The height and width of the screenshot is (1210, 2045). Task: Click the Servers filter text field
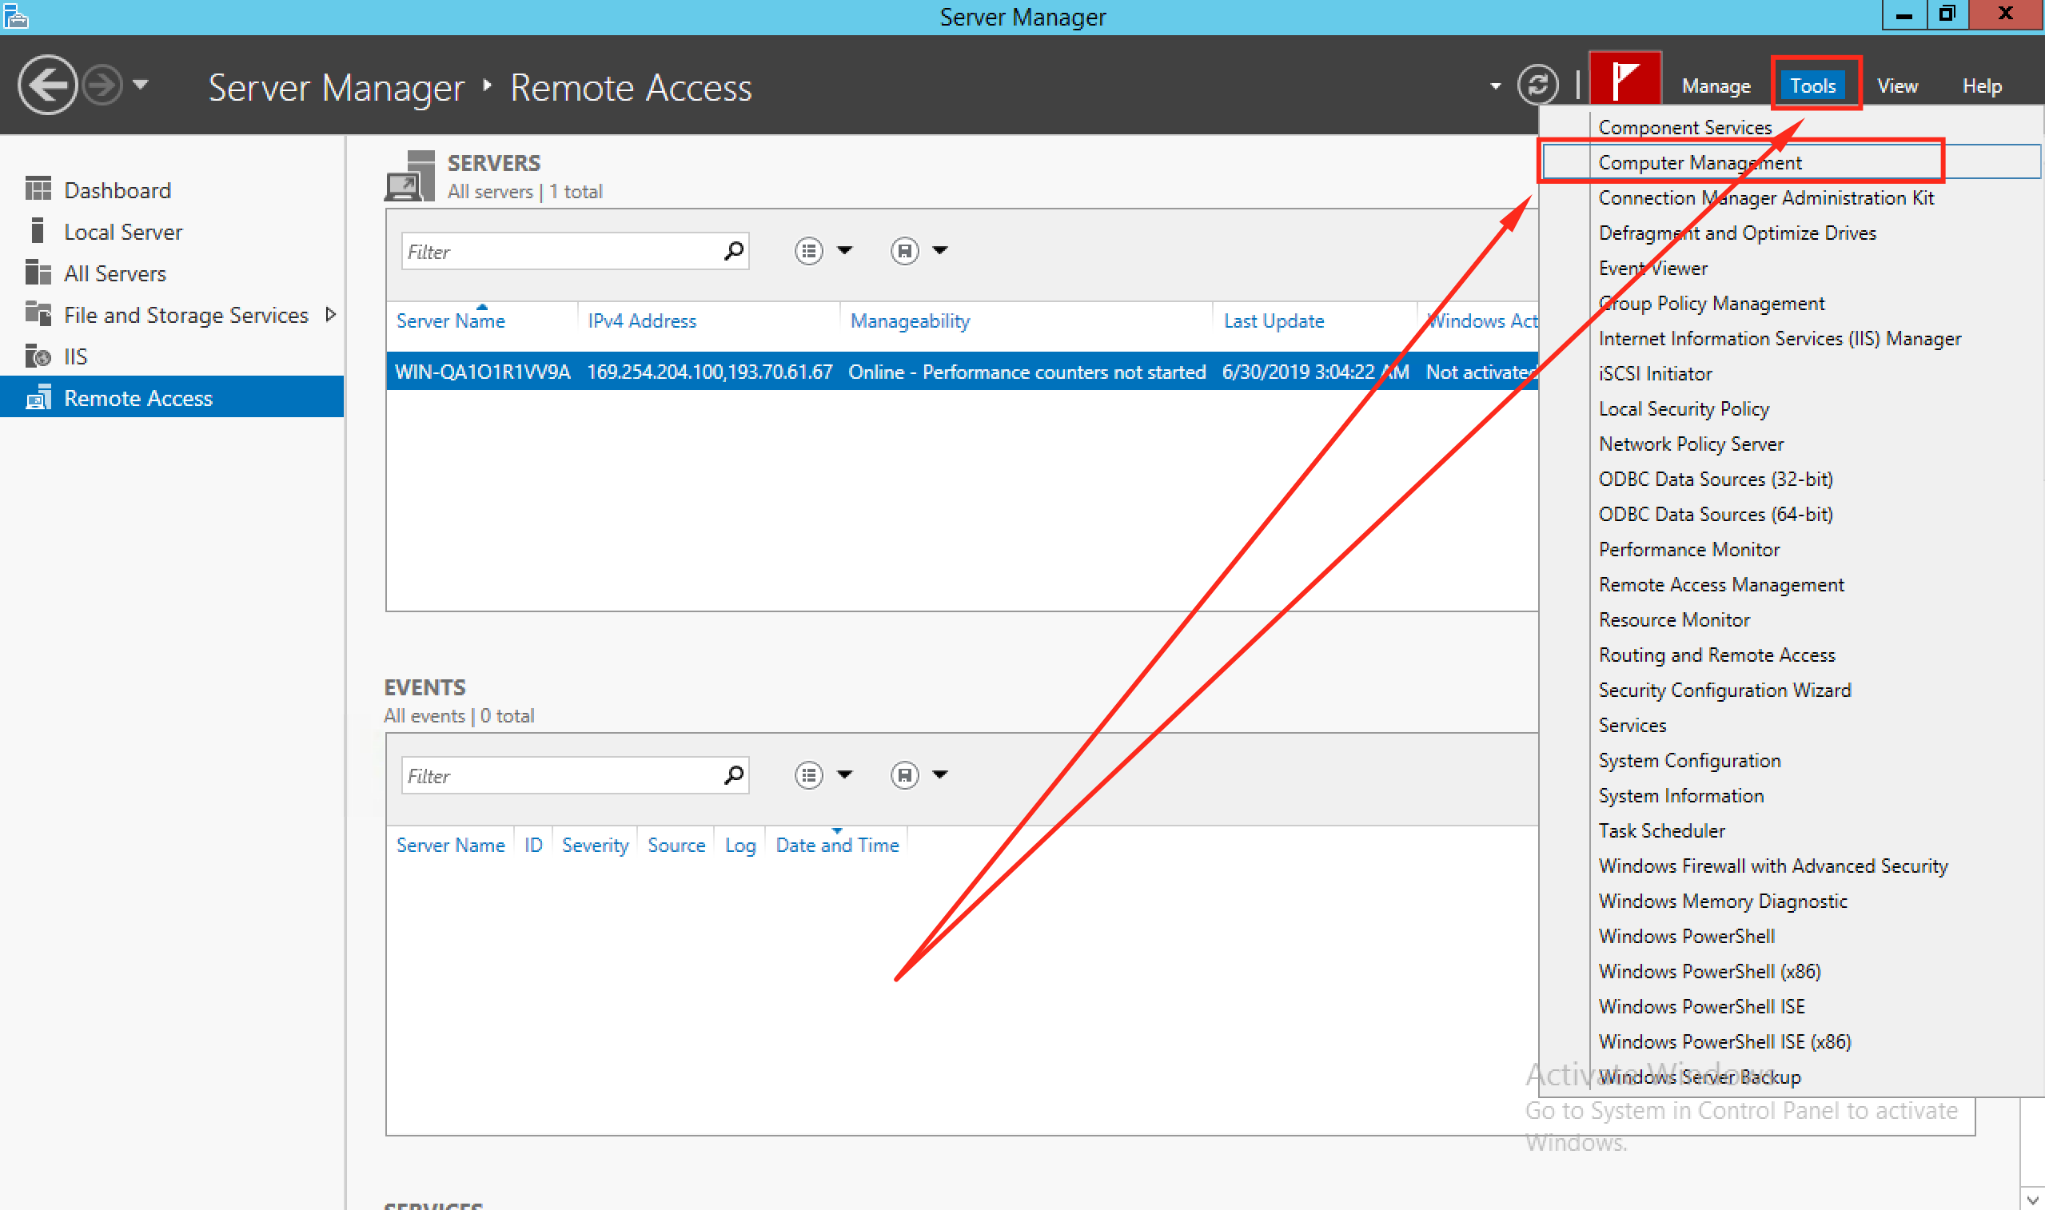click(x=561, y=251)
